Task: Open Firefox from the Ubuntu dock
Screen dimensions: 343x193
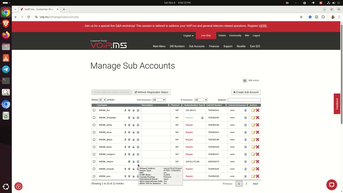Action: tap(6, 35)
